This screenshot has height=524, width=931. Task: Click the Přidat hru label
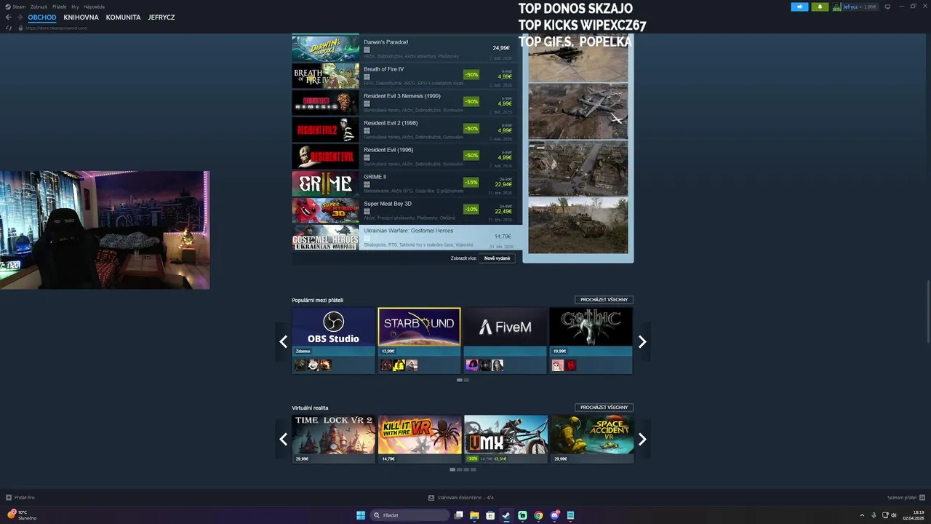pos(25,498)
